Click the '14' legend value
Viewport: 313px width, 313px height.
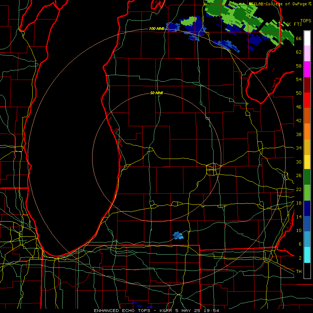tap(299, 217)
